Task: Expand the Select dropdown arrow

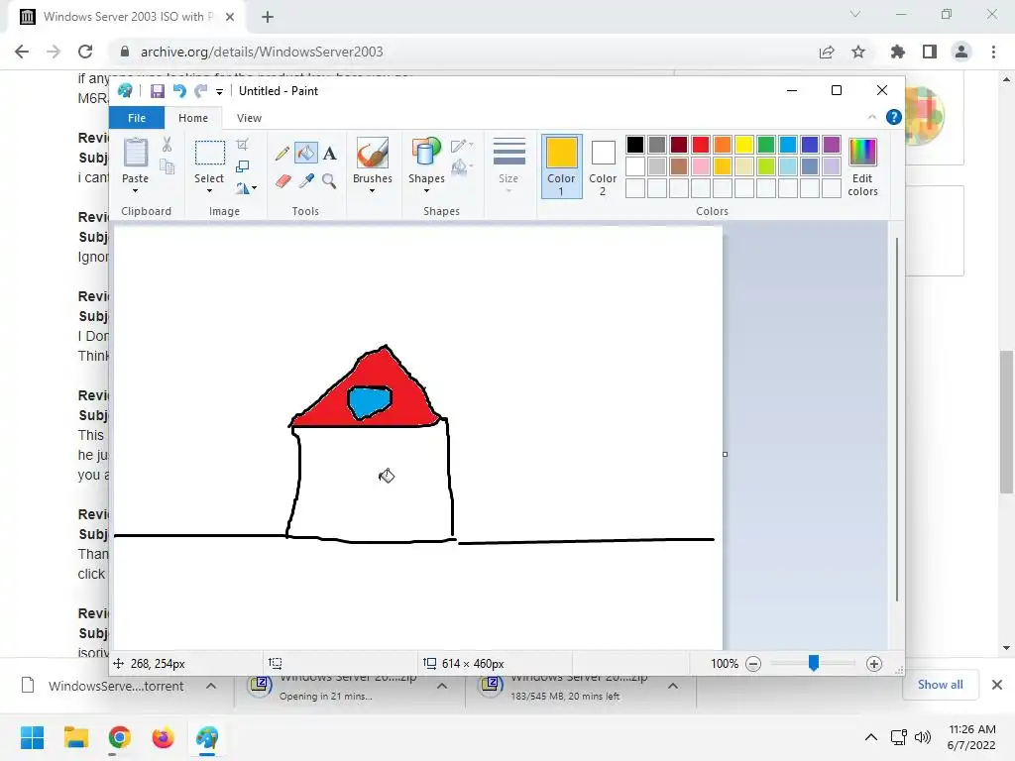Action: [x=209, y=191]
